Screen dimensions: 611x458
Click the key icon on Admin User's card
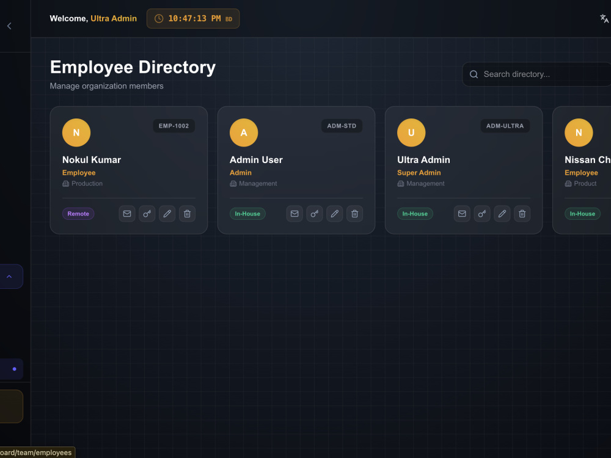click(315, 214)
